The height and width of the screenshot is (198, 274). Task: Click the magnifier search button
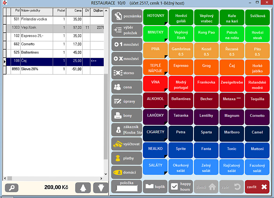(12, 188)
